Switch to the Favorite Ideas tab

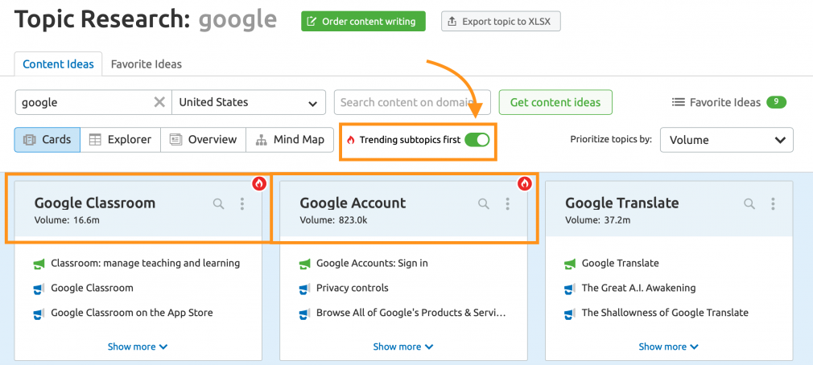pyautogui.click(x=147, y=64)
